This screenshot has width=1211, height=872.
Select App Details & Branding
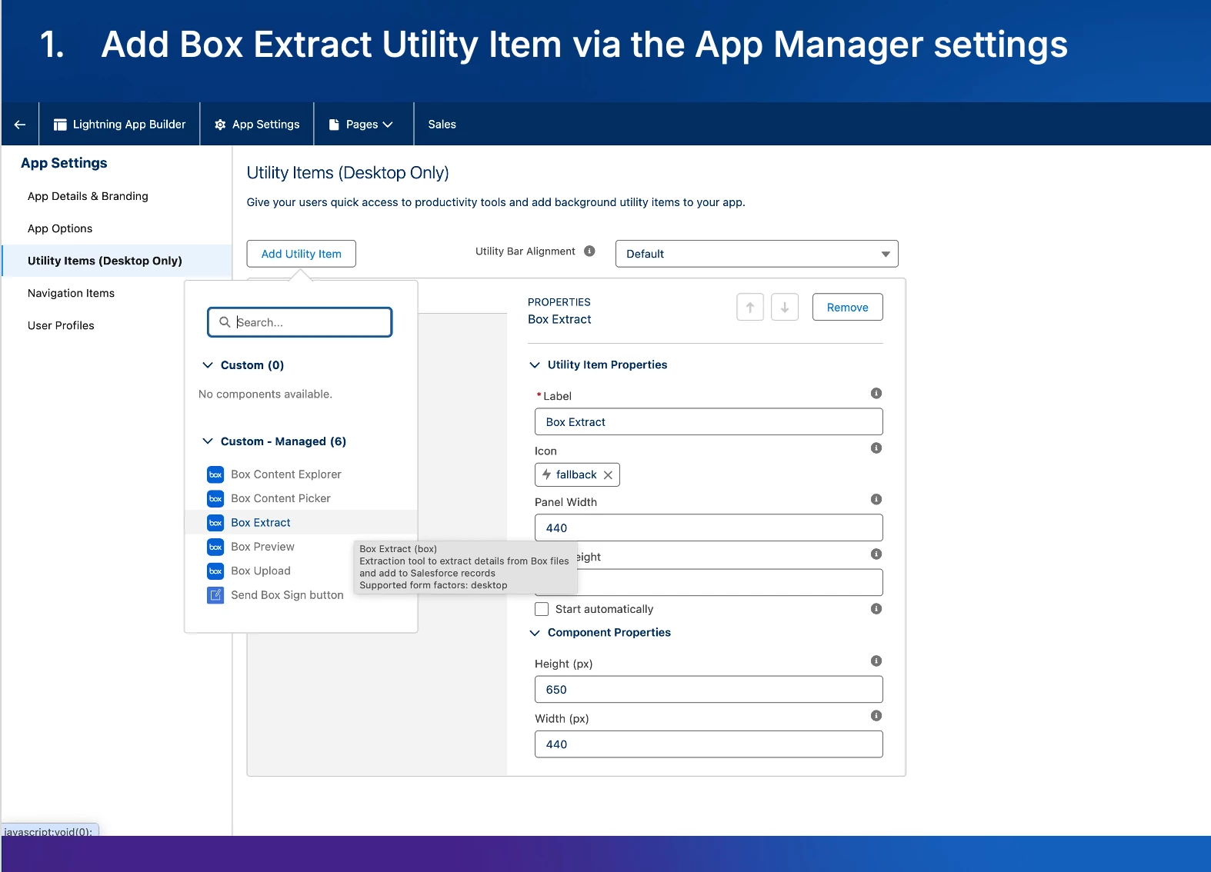click(88, 196)
